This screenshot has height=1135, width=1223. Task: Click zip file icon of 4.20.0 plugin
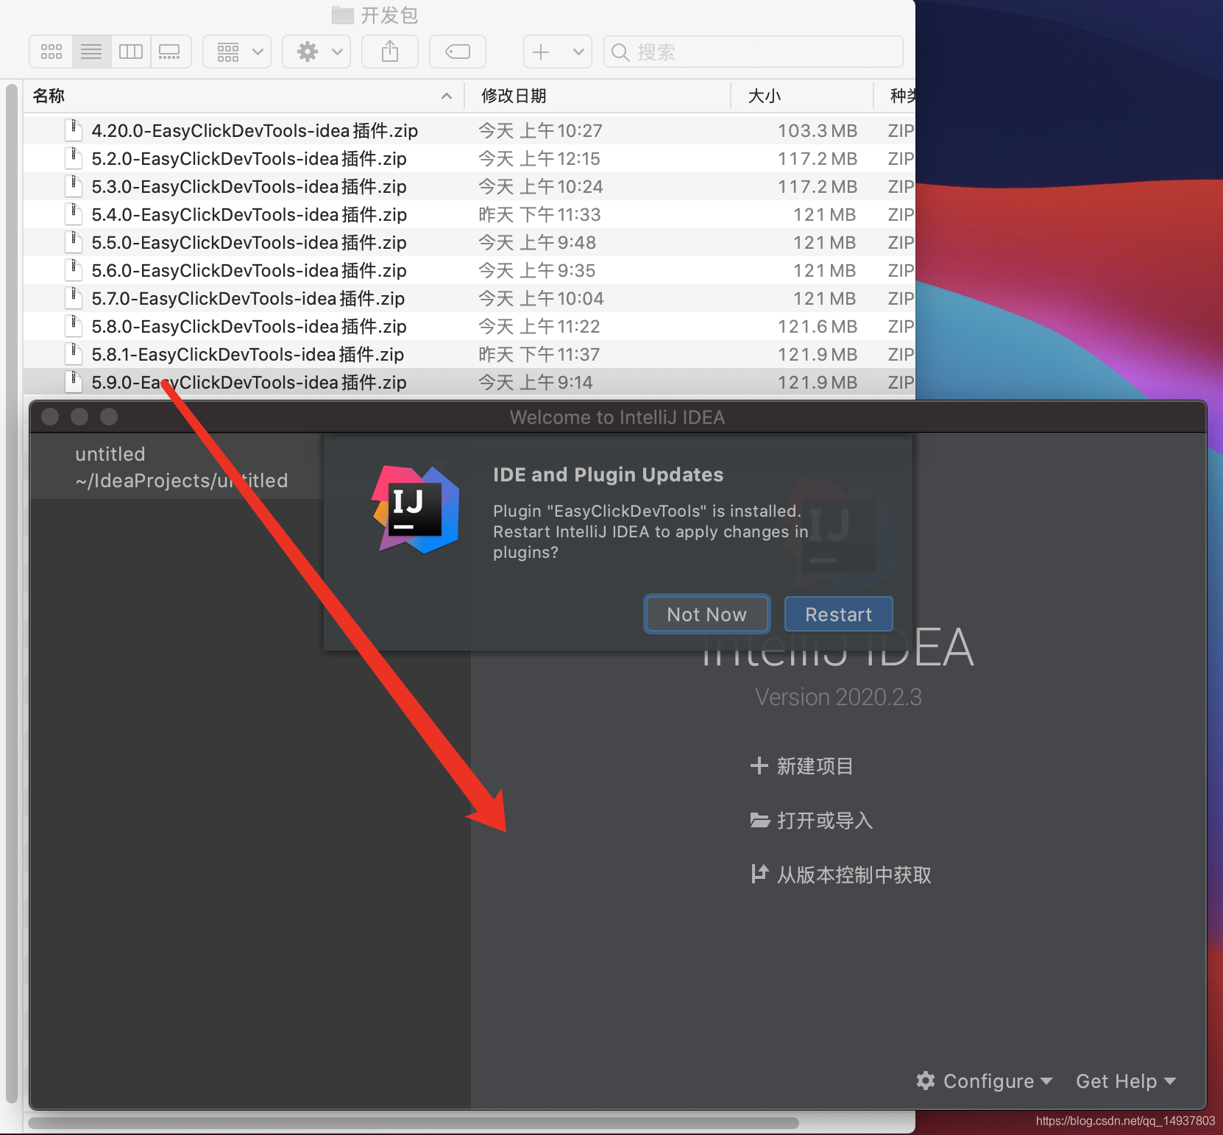point(73,130)
